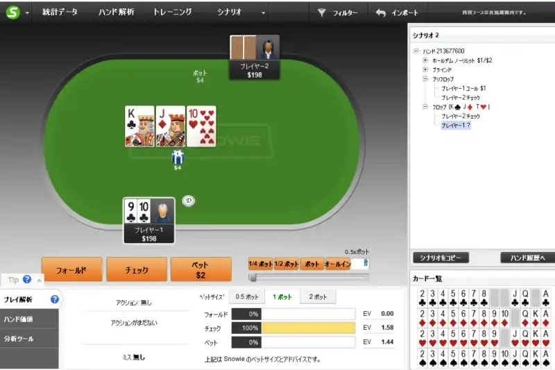Click the blue help icon beside Tip
This screenshot has height=370, width=555.
coord(27,279)
